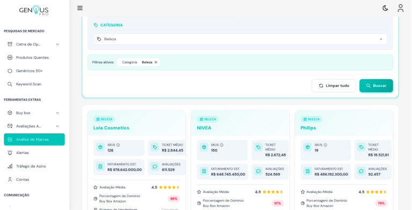The height and width of the screenshot is (210, 412).
Task: Expand the Cetra de Op.. menu
Action: tap(34, 44)
